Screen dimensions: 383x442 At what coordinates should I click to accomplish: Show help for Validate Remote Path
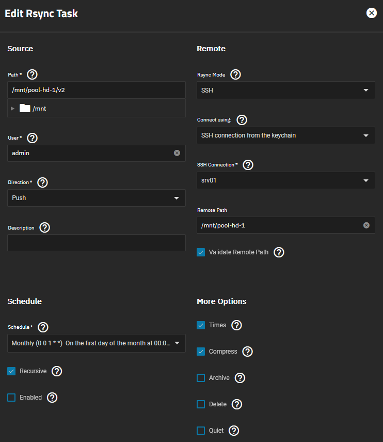point(279,252)
